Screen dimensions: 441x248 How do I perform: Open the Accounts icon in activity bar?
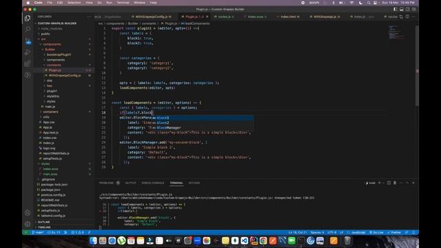(x=28, y=213)
